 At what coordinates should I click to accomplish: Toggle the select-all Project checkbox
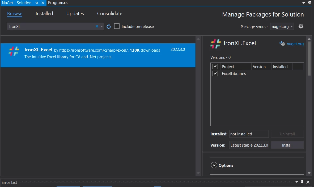[215, 67]
